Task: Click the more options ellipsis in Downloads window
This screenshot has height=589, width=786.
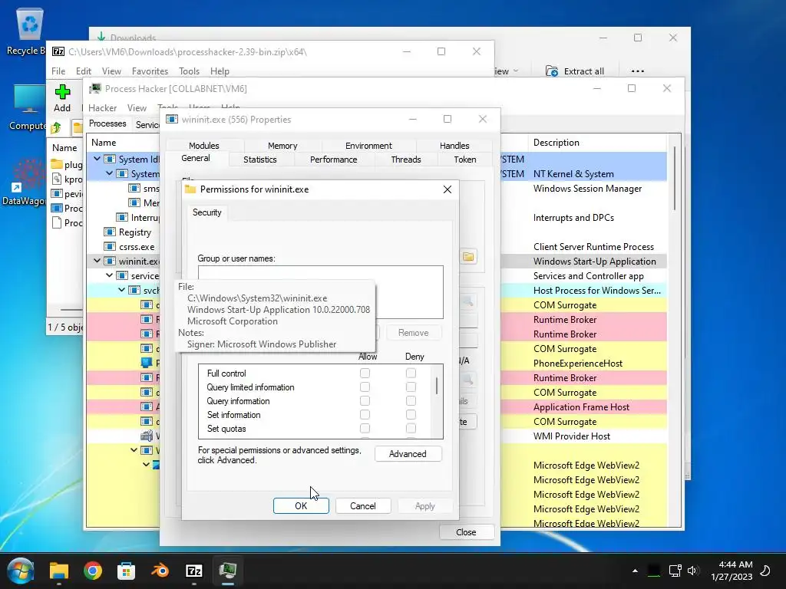Action: (637, 71)
